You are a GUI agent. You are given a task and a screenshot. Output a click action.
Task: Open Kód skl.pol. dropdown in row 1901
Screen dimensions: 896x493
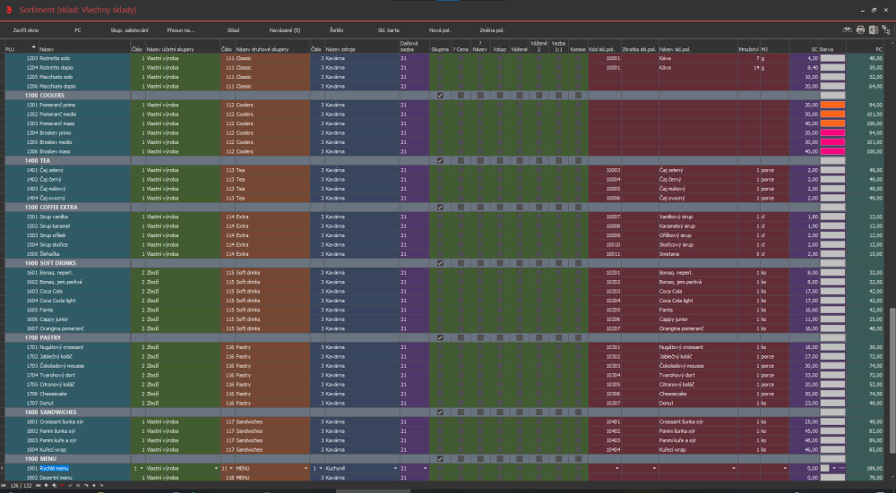(x=616, y=468)
